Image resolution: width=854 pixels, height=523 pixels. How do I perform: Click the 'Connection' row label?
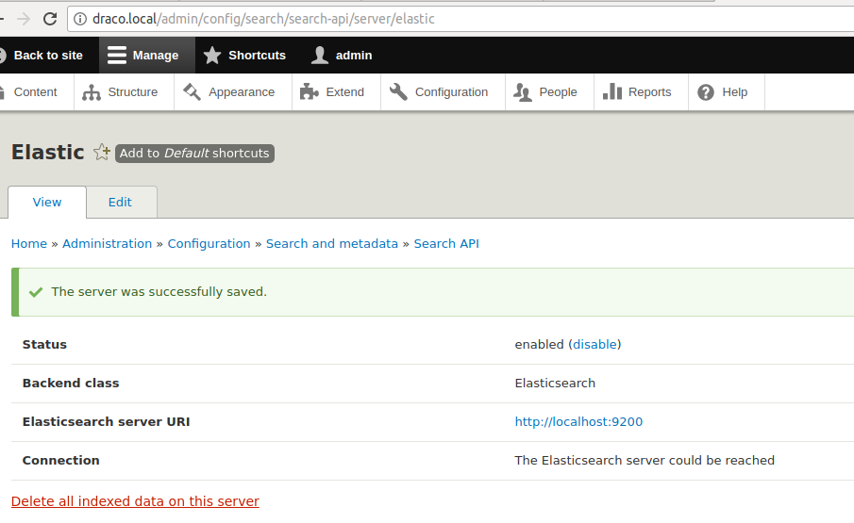61,461
